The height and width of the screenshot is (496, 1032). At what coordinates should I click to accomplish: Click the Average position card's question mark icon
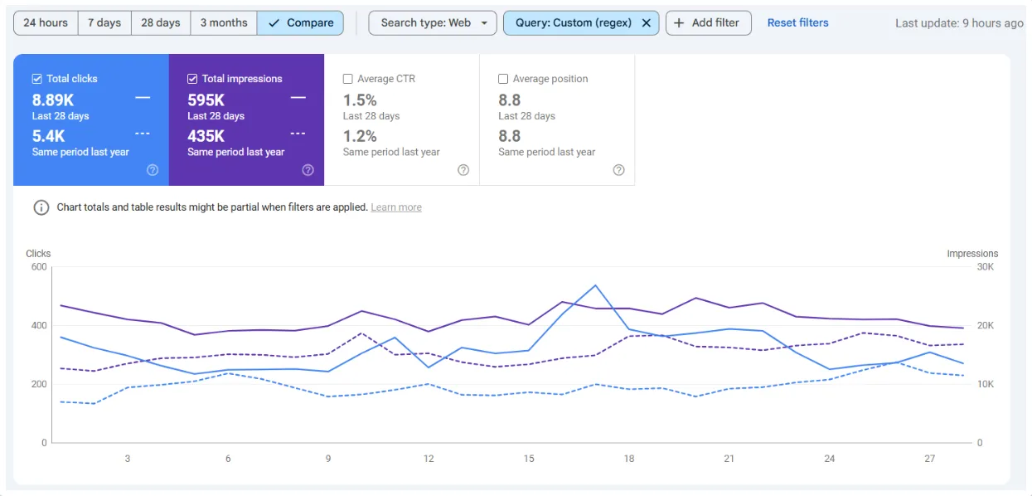point(618,170)
